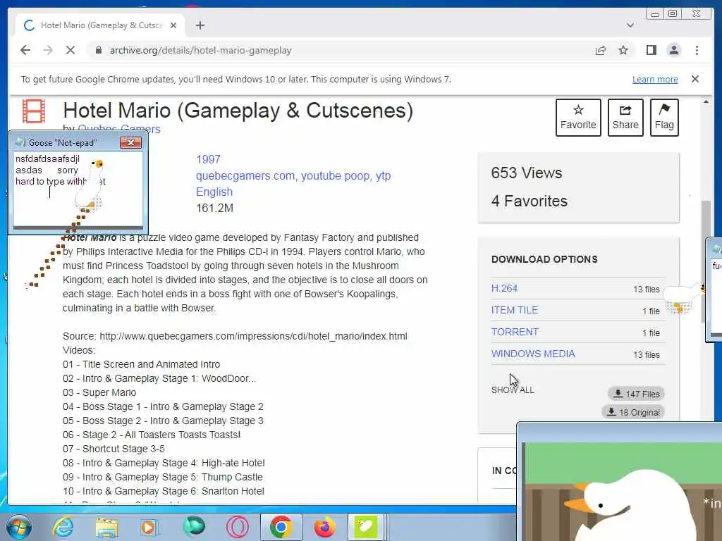
Task: Open the ytp topic link
Action: pyautogui.click(x=383, y=175)
